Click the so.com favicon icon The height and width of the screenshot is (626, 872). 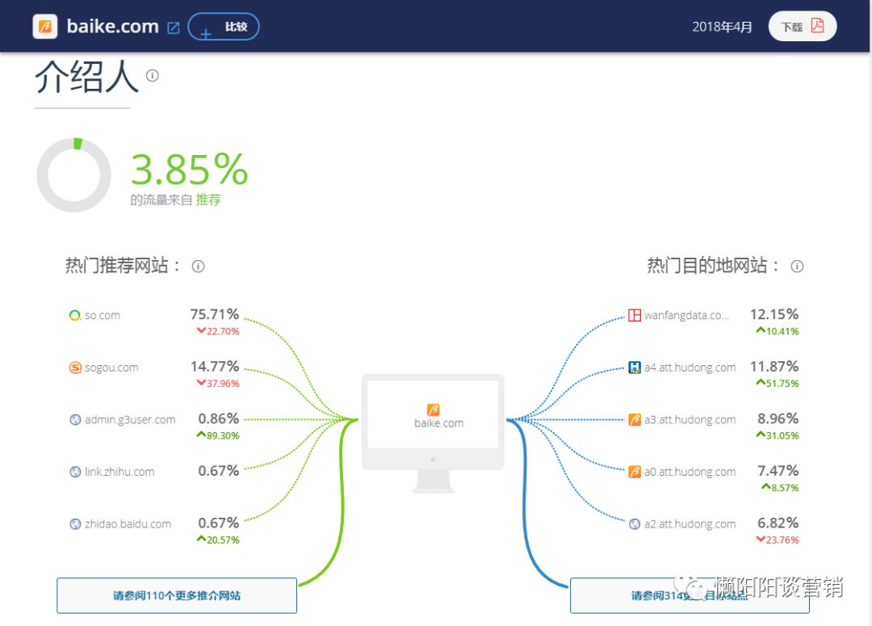pos(75,316)
